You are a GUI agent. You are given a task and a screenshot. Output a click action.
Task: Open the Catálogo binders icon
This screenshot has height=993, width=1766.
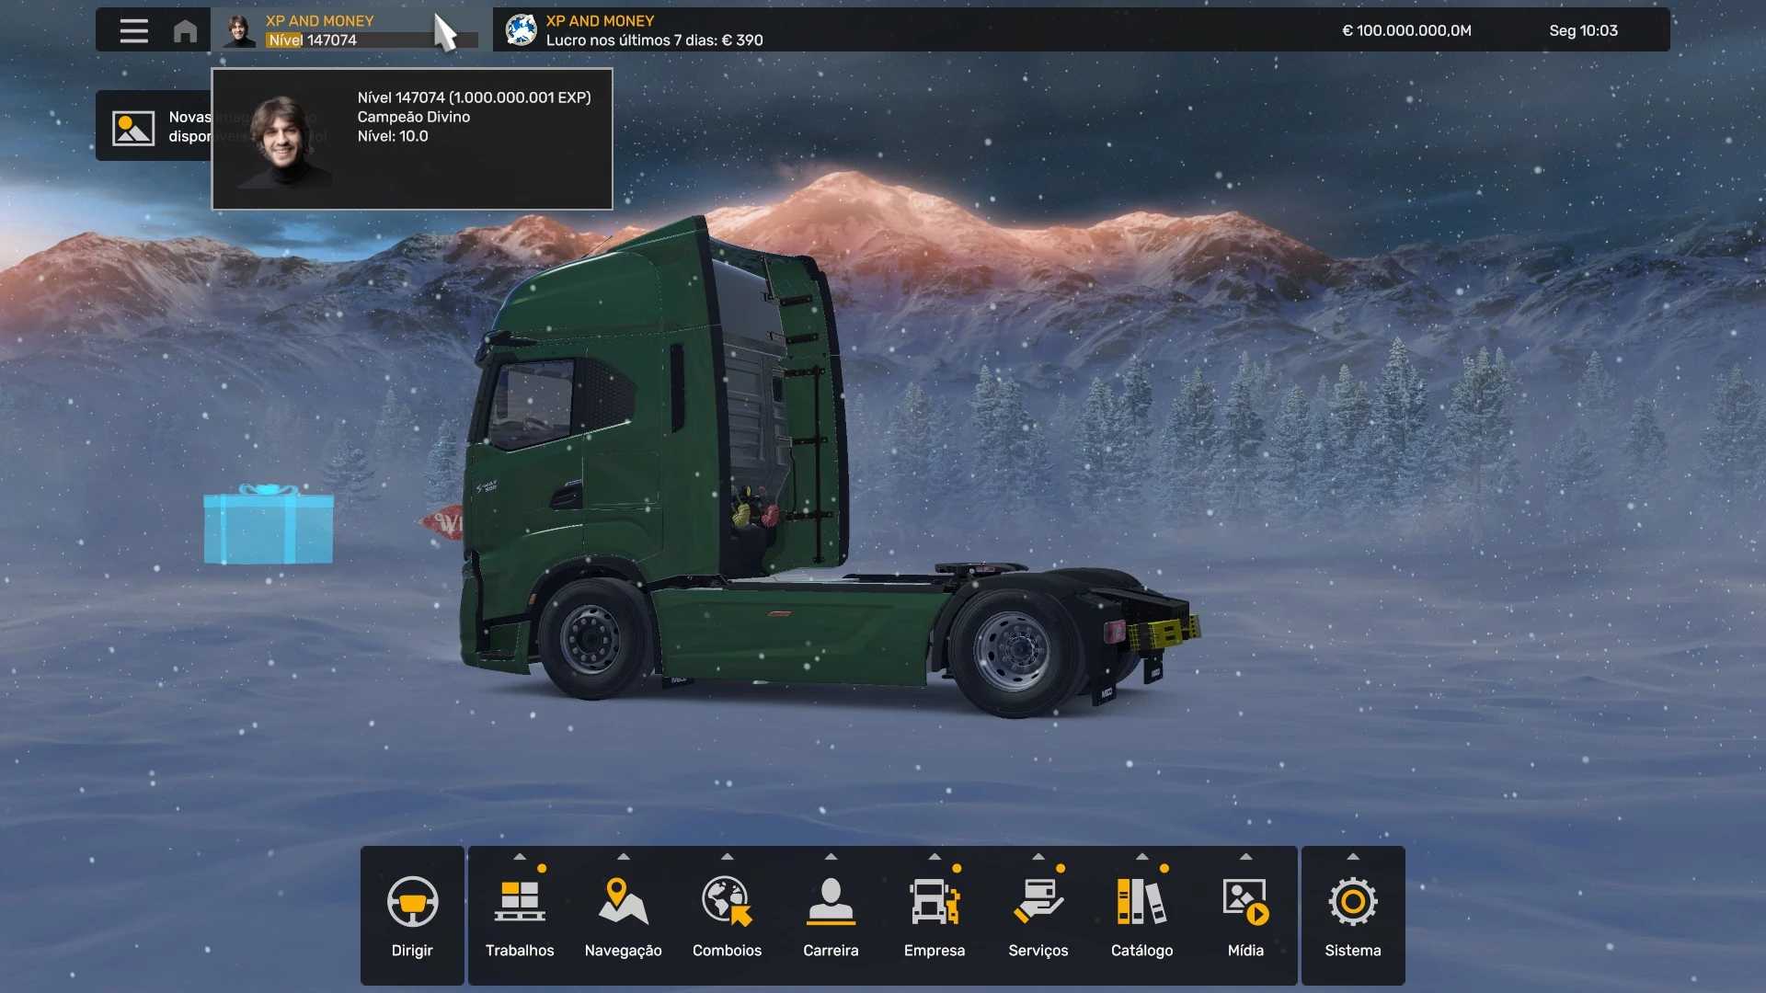click(1141, 902)
